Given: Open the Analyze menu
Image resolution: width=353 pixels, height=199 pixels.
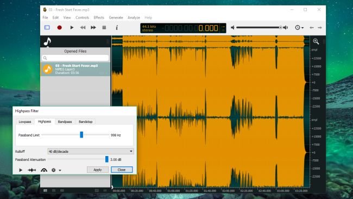Looking at the screenshot, I should coord(134,17).
